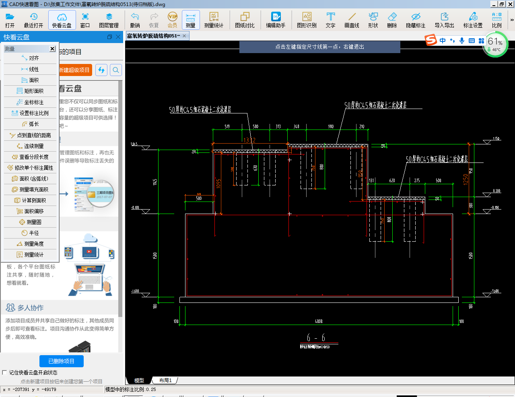Undock the 快看云盘 panel
Viewport: 515px width, 397px height.
click(109, 37)
